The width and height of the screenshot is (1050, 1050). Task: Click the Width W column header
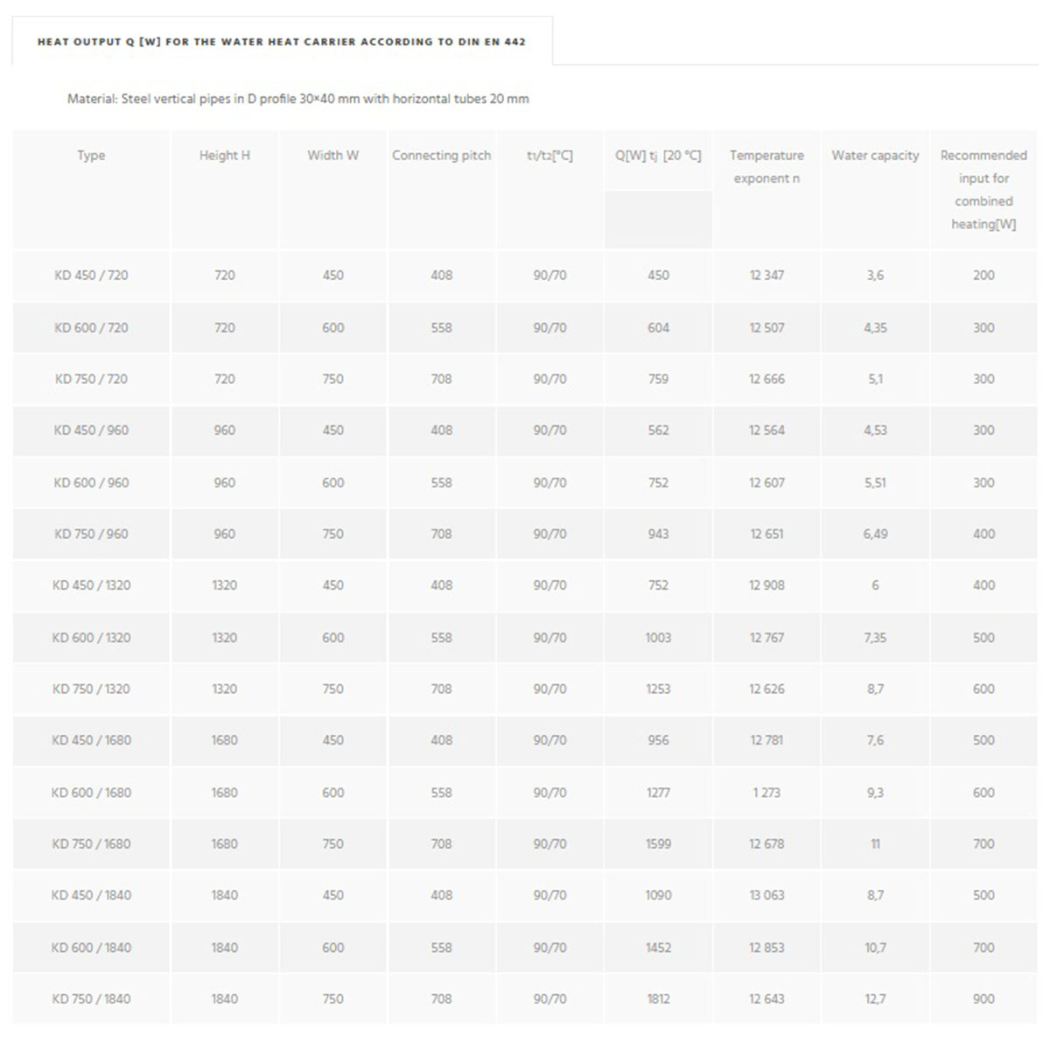click(x=332, y=156)
